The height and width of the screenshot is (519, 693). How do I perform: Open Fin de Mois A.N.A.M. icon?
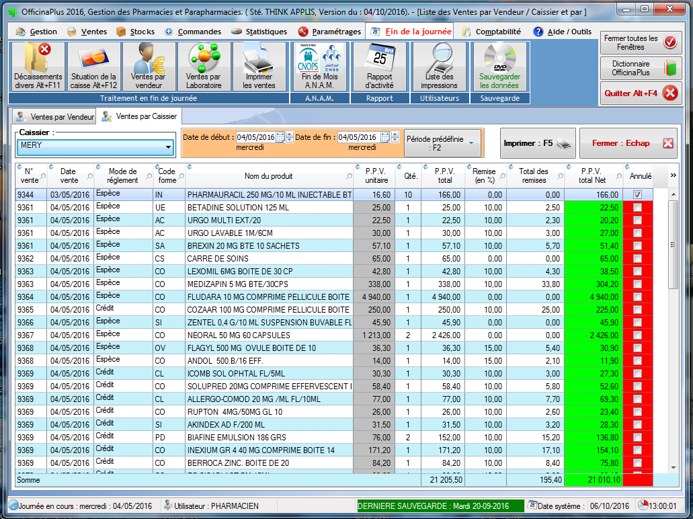[319, 67]
